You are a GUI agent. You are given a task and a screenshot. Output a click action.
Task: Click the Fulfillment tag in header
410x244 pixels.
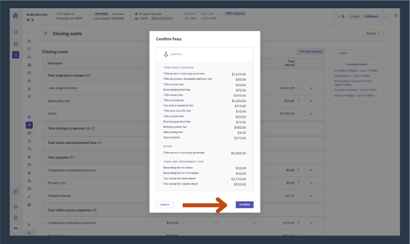(371, 16)
